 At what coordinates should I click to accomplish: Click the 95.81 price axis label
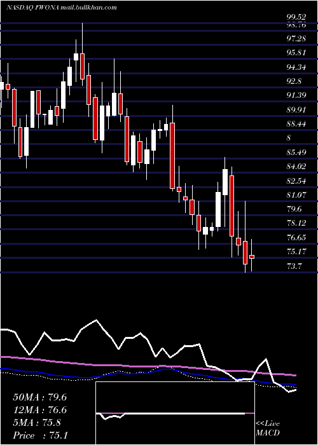click(296, 53)
